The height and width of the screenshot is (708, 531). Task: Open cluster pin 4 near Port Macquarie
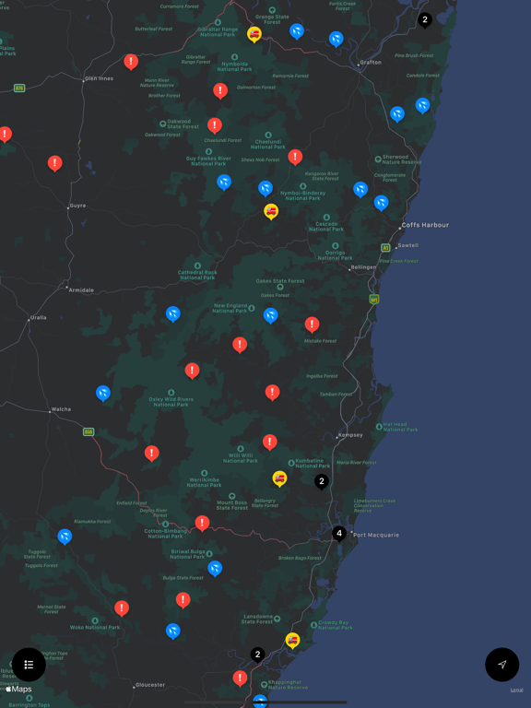[x=339, y=534]
